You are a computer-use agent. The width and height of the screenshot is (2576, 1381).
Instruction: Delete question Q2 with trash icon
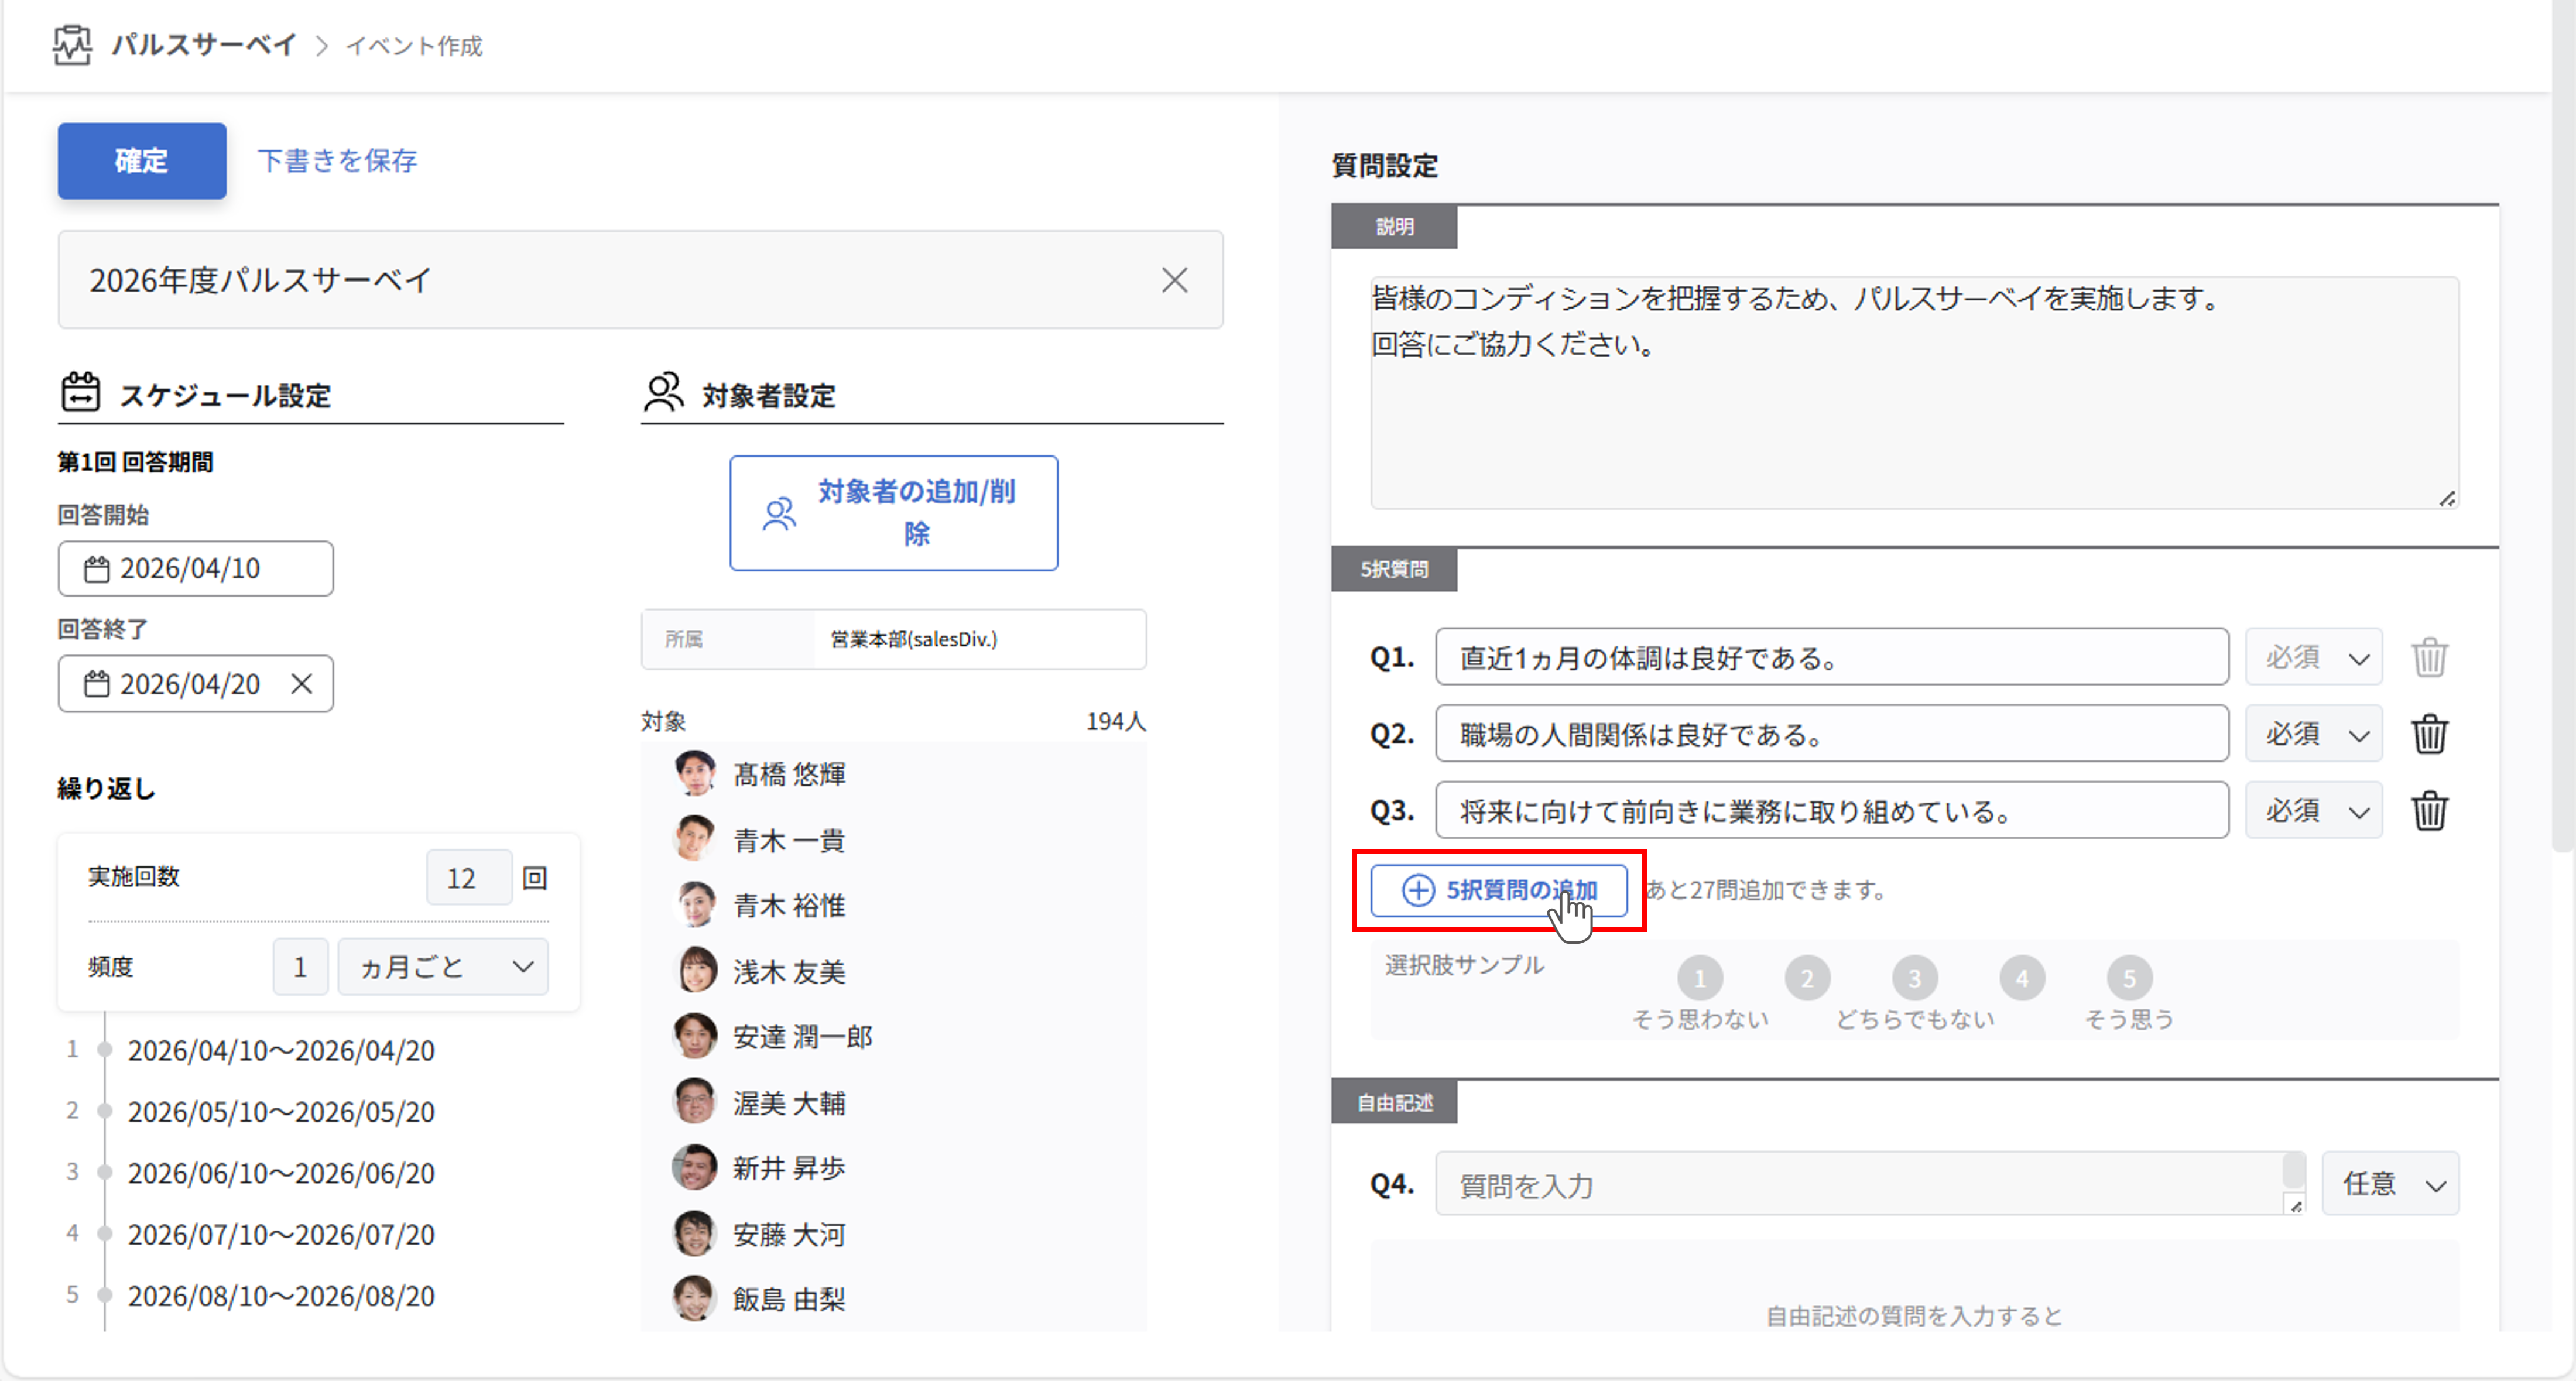(2429, 735)
